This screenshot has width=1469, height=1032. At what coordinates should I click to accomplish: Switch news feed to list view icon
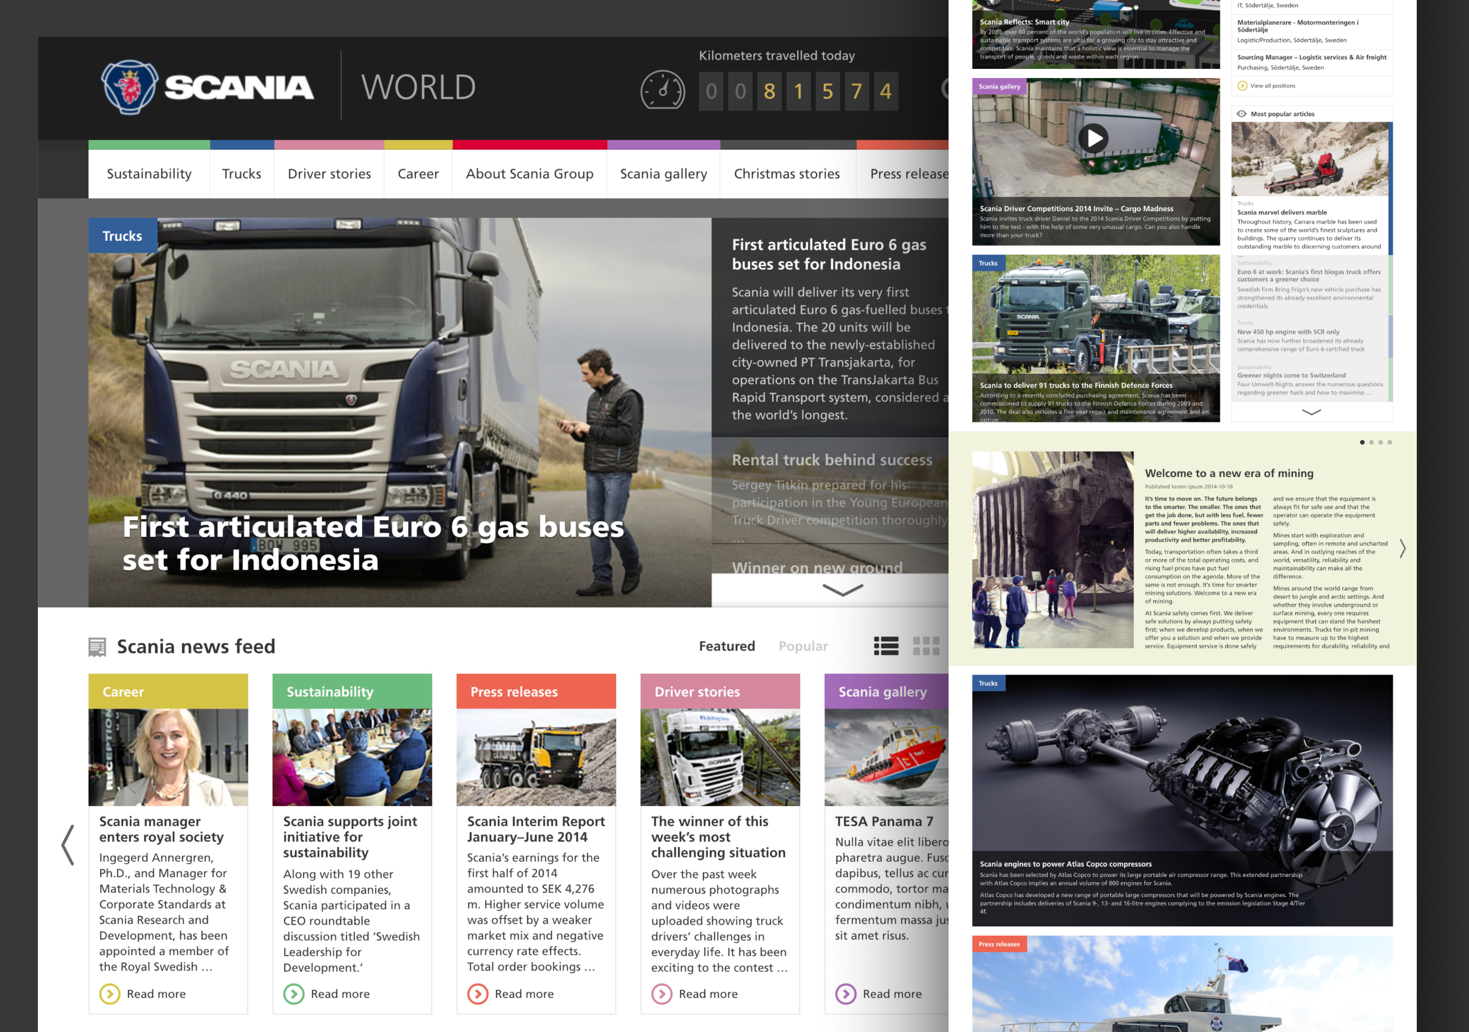pos(886,646)
